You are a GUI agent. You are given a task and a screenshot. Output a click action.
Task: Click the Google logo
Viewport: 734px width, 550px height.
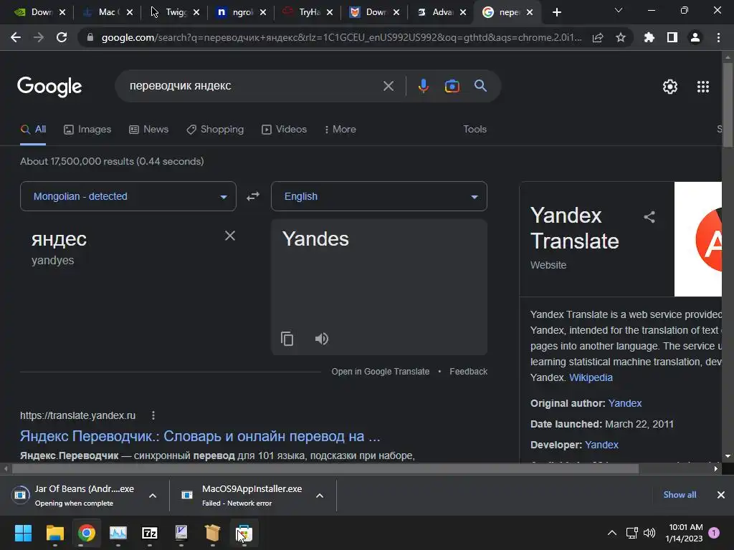click(49, 87)
